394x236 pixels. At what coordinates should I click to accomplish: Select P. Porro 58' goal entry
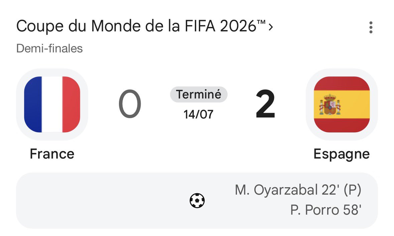coord(325,210)
